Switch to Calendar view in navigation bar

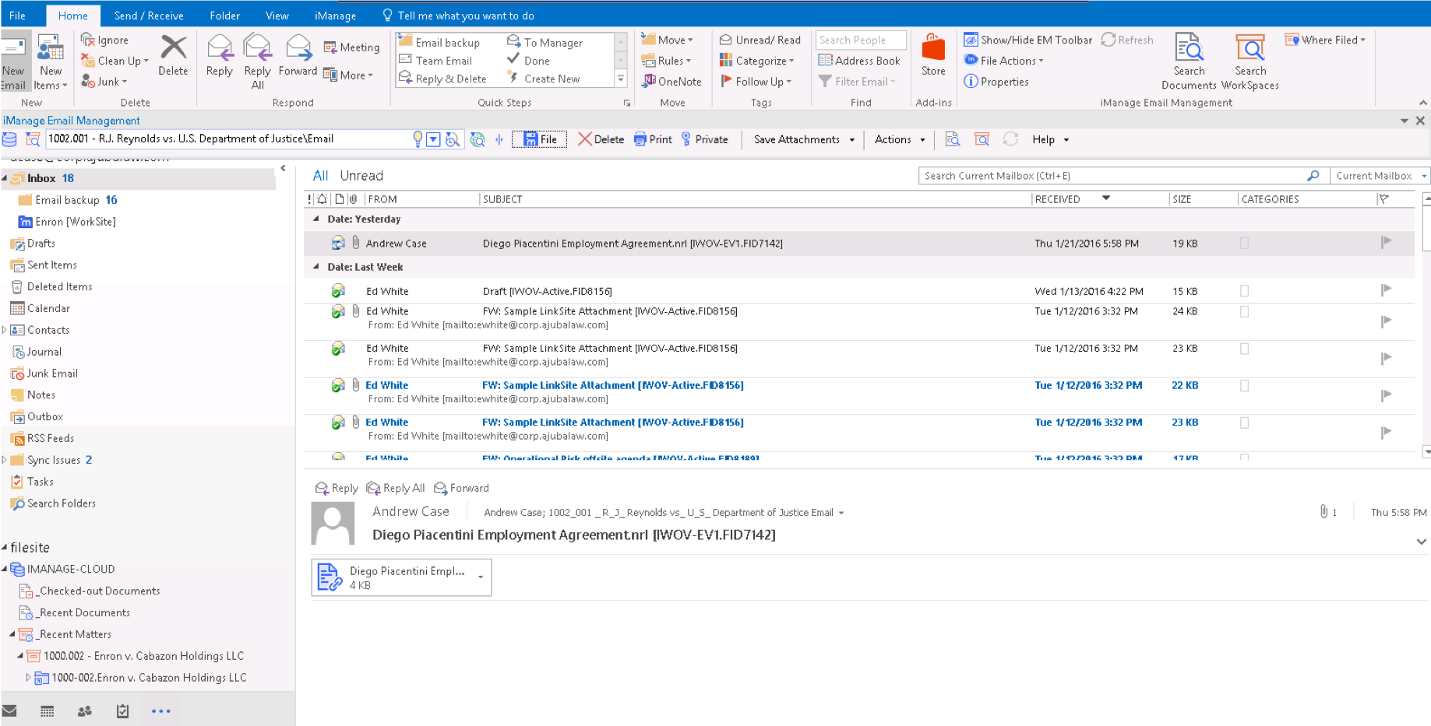coord(47,711)
